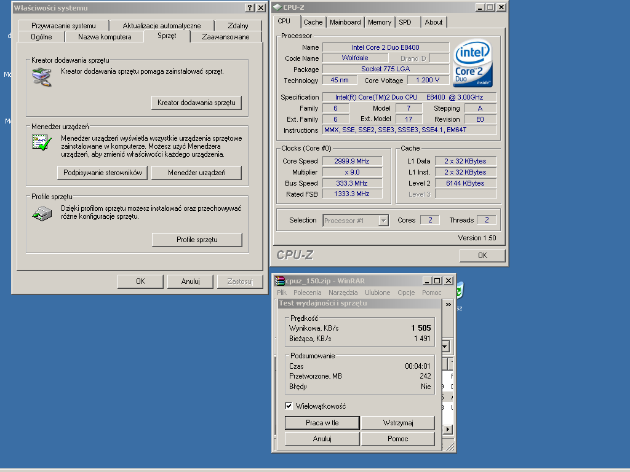
Task: Click the Name field Intel Core 2 Duo E8400
Action: 386,47
